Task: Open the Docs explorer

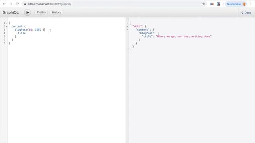Action: click(x=246, y=13)
